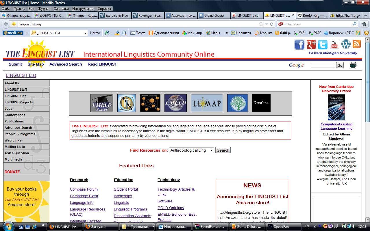
Task: Open the EMELD School logo
Action: [102, 103]
